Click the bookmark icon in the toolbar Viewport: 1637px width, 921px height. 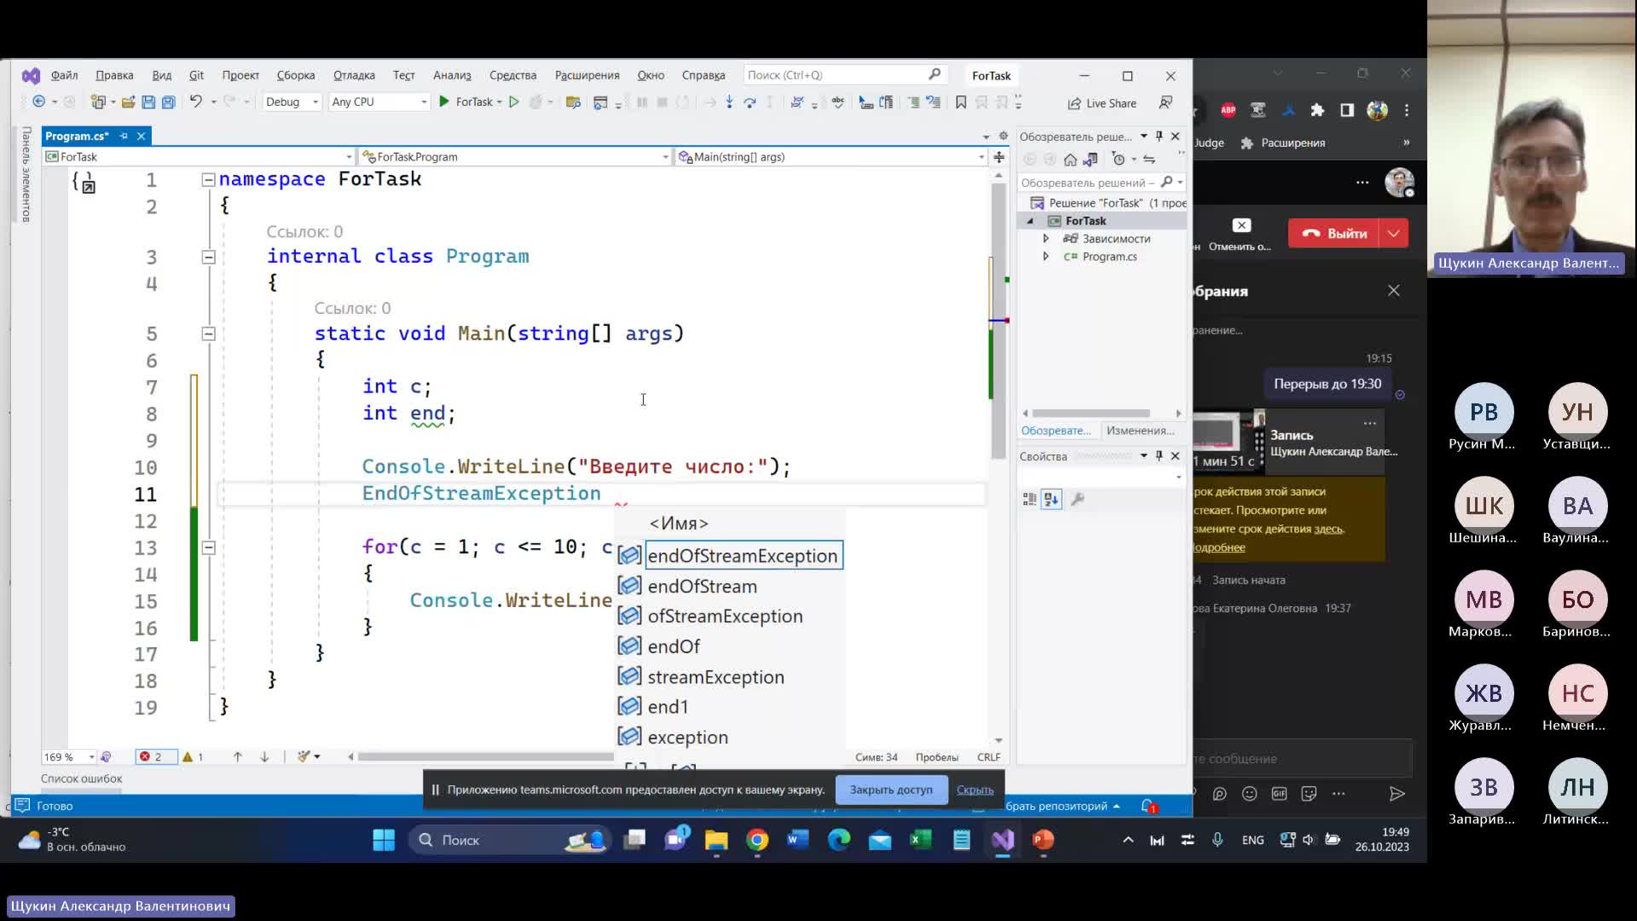(961, 102)
